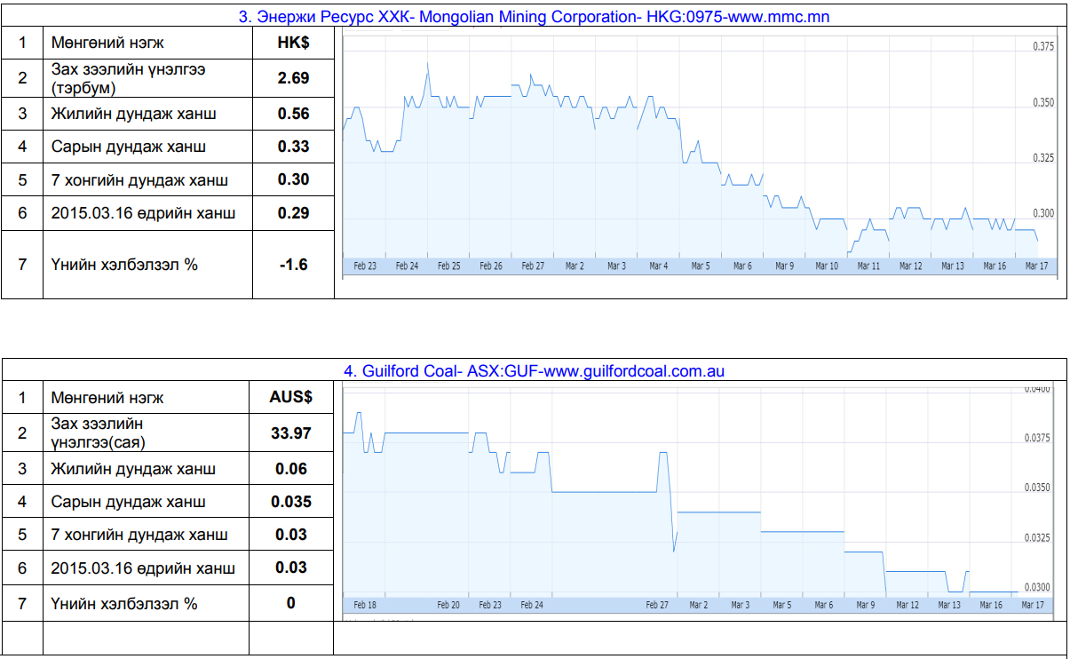The image size is (1070, 659).
Task: Click the -1.6 price change value
Action: (293, 264)
